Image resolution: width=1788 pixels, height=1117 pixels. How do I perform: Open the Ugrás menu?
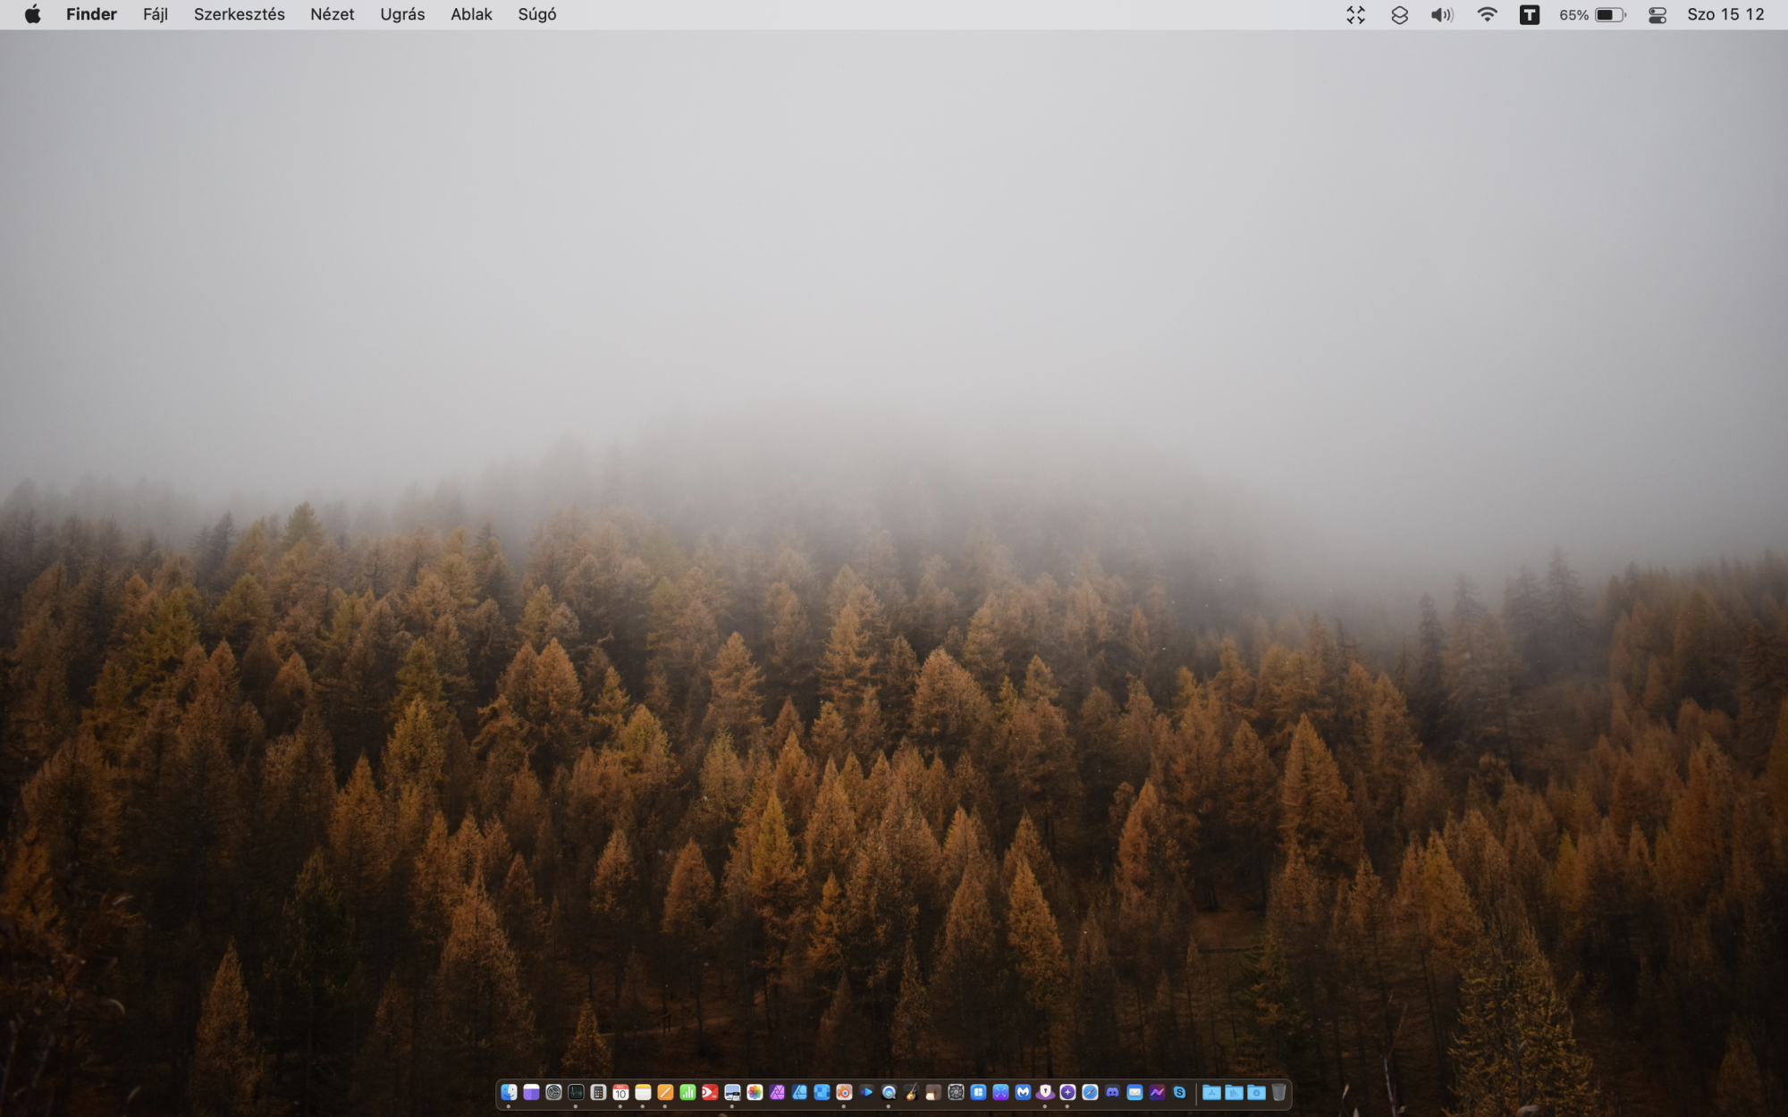[x=402, y=14]
